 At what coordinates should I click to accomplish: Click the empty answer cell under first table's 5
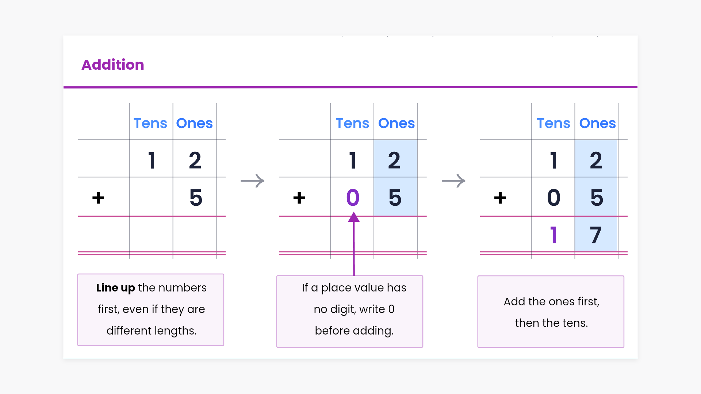[x=195, y=234]
